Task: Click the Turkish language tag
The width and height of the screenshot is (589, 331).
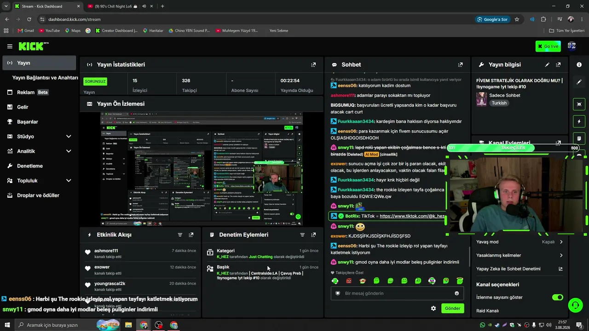Action: coord(499,103)
